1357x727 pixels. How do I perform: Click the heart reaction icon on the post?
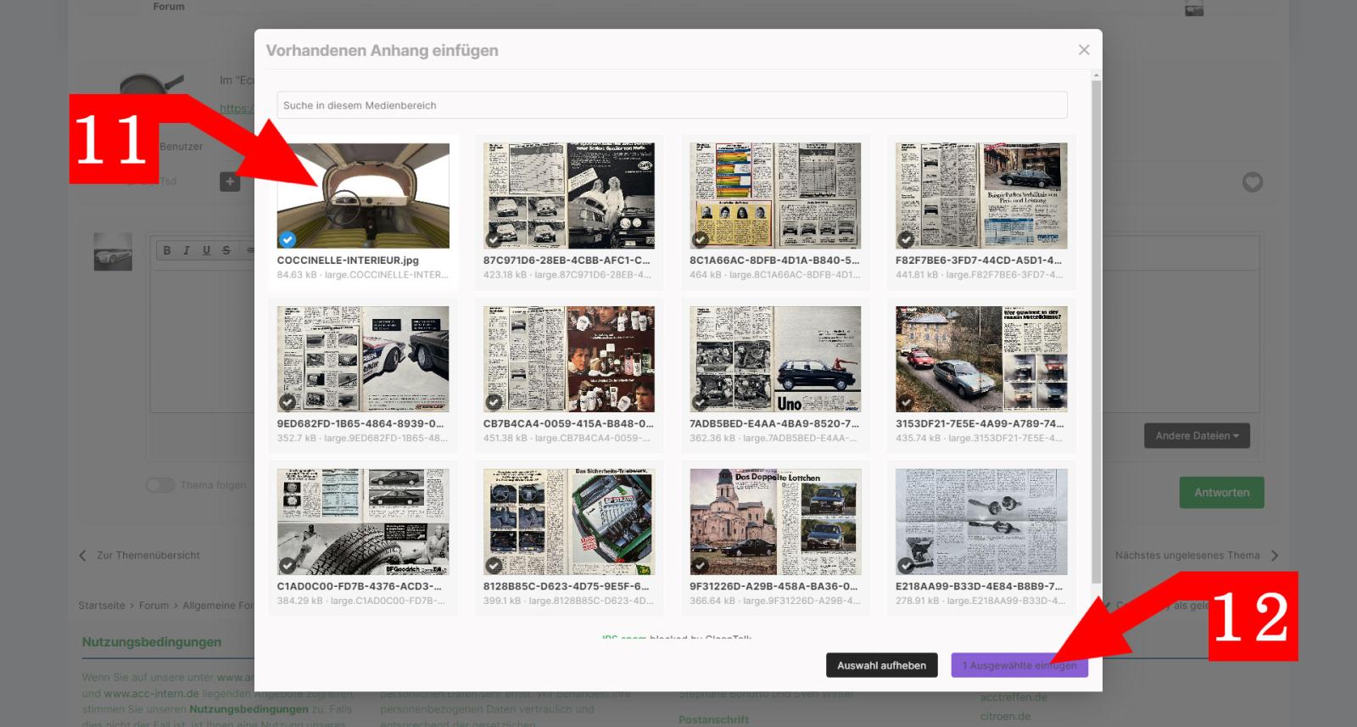[1253, 182]
